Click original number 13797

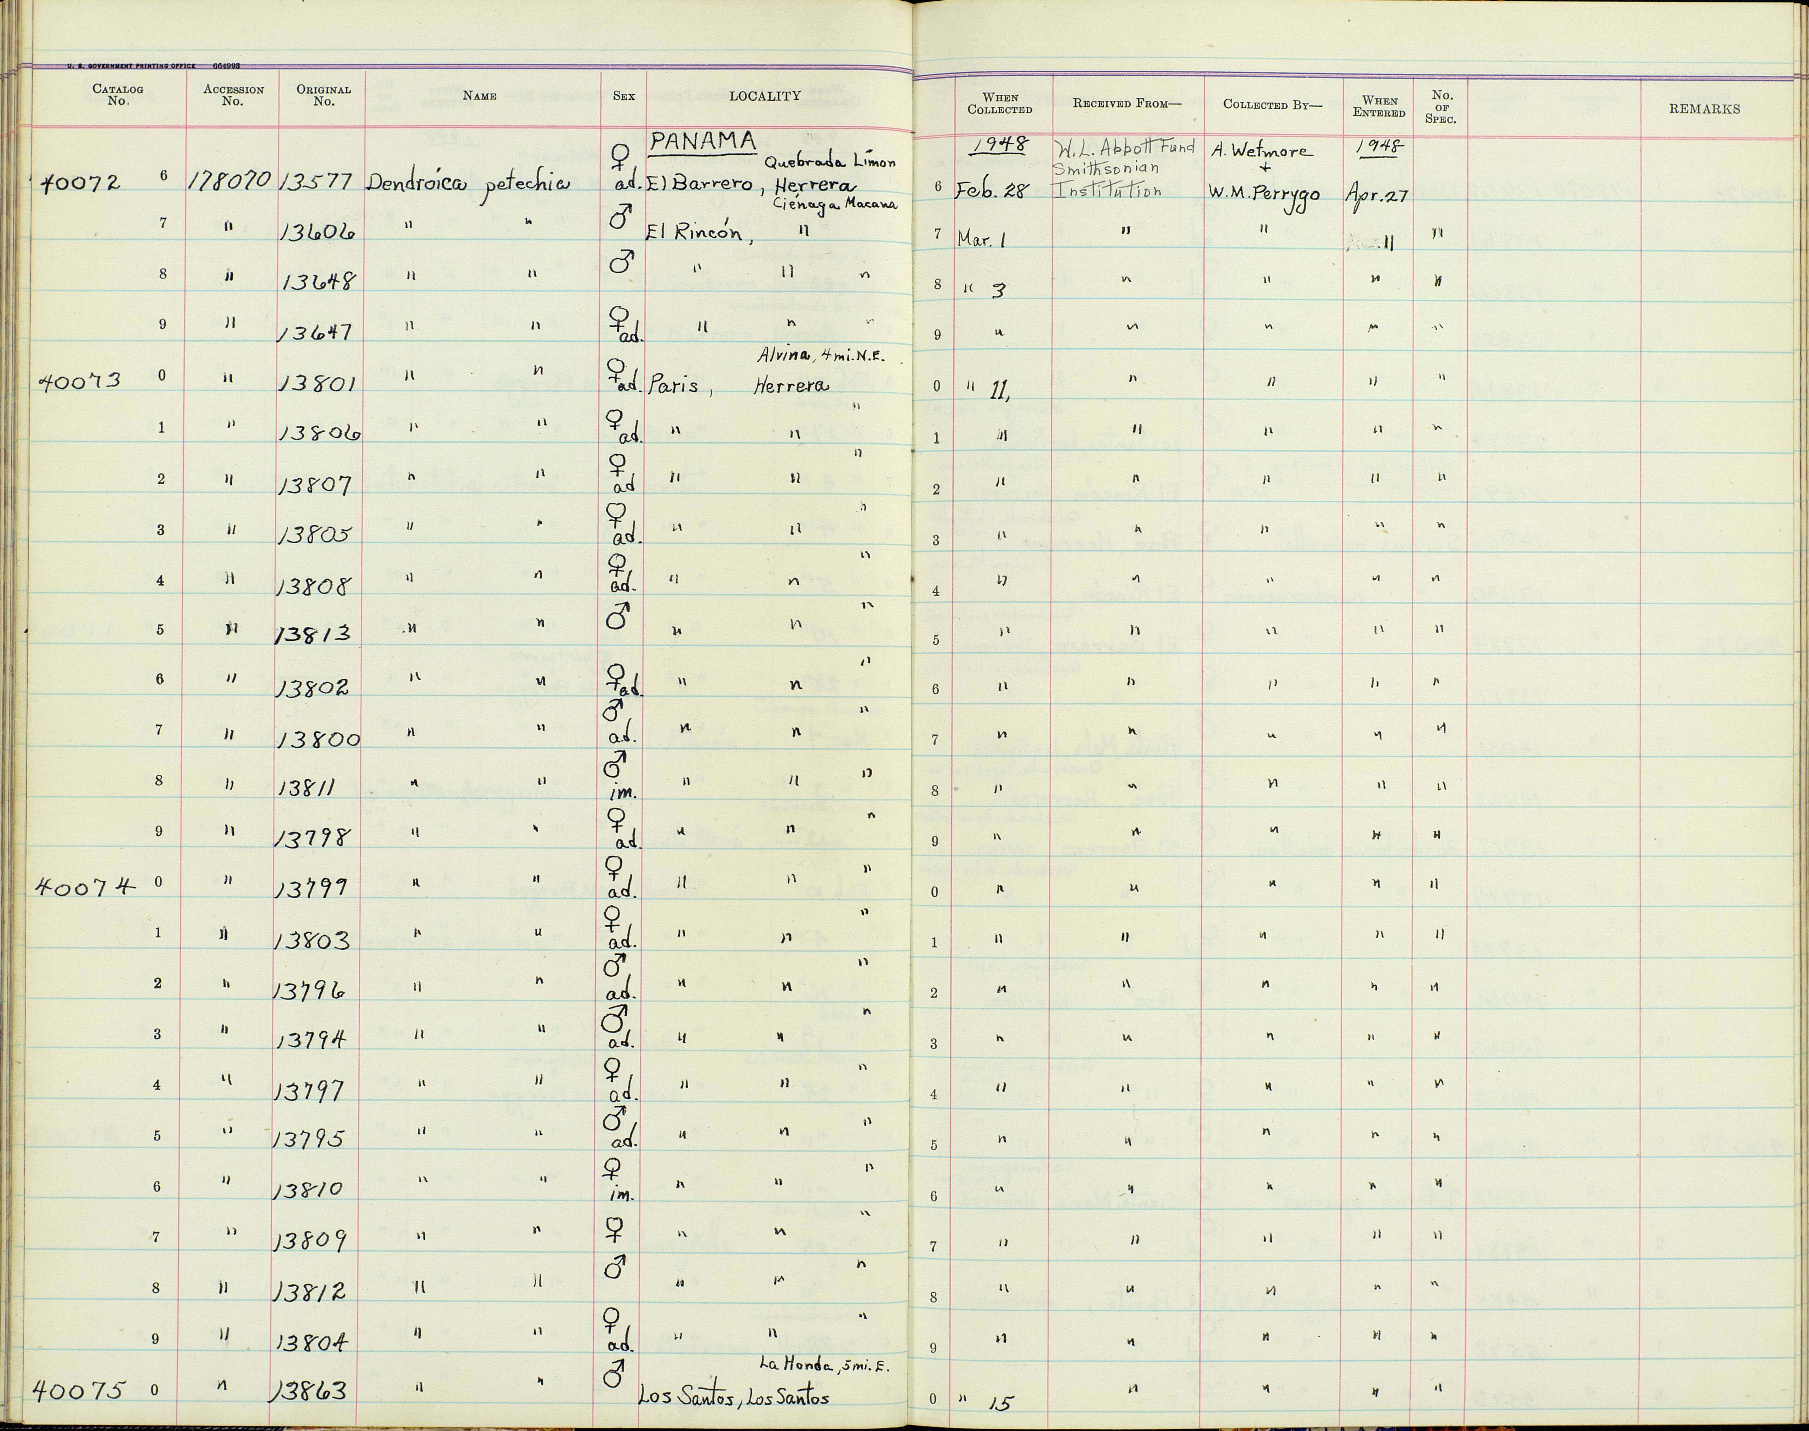click(x=311, y=1091)
